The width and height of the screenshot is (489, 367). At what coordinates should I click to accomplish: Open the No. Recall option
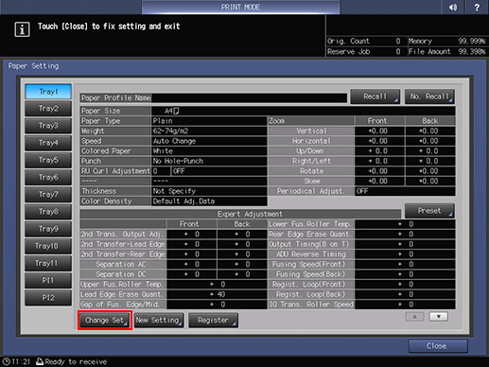[429, 96]
